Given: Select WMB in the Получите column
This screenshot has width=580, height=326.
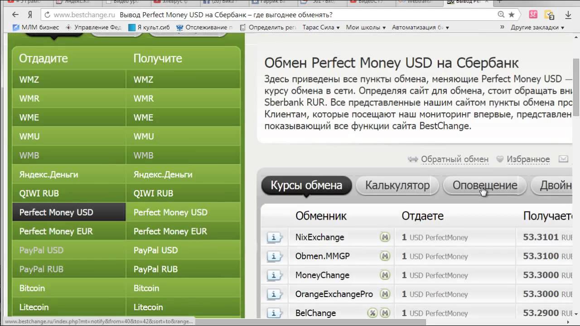Looking at the screenshot, I should coord(183,156).
